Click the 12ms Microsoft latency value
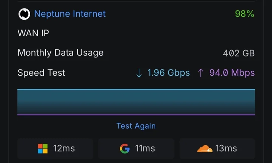This screenshot has width=272, height=163. [64, 149]
